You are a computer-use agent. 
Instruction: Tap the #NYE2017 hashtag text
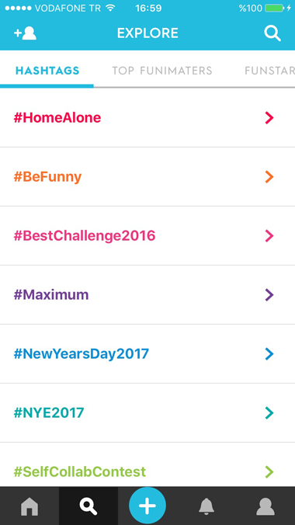click(x=49, y=413)
